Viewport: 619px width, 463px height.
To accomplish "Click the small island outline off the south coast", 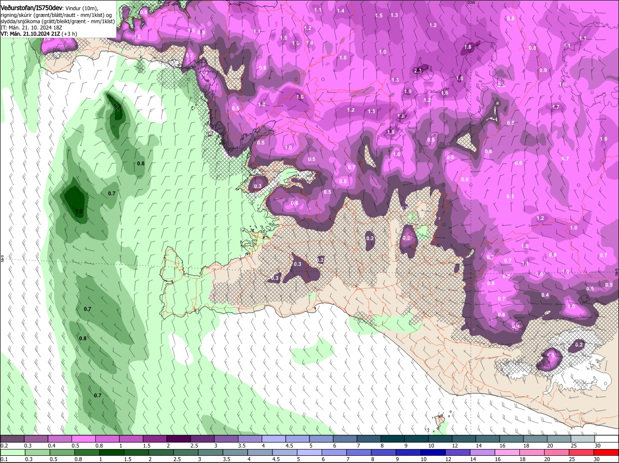I will pos(440,420).
